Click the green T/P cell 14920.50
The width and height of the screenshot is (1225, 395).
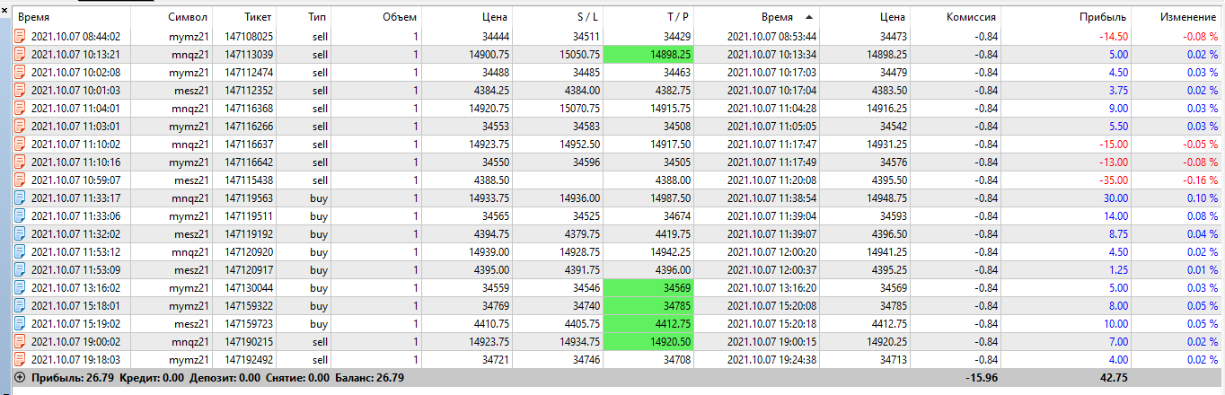tap(649, 342)
